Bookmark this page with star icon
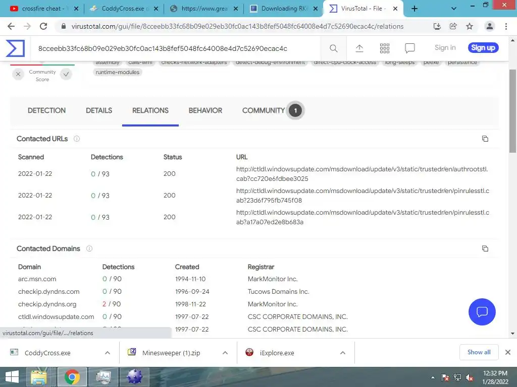The image size is (517, 387). [x=470, y=26]
